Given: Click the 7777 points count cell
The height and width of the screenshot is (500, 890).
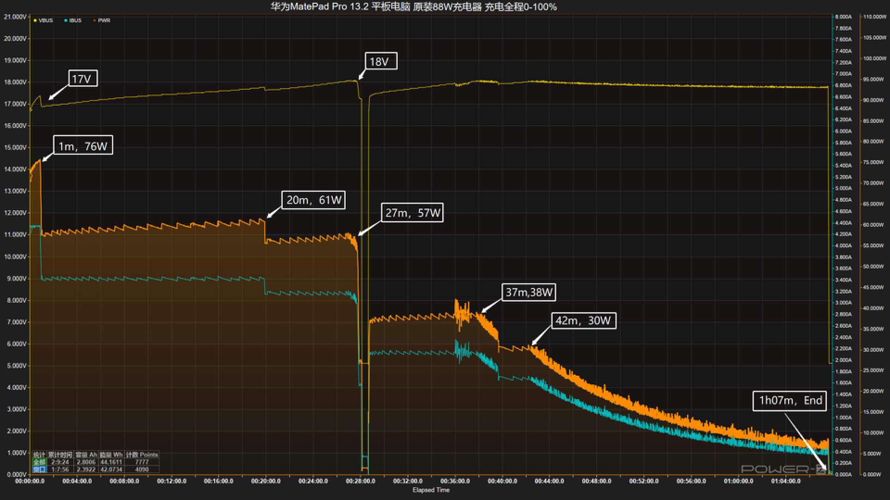Looking at the screenshot, I should click(142, 462).
